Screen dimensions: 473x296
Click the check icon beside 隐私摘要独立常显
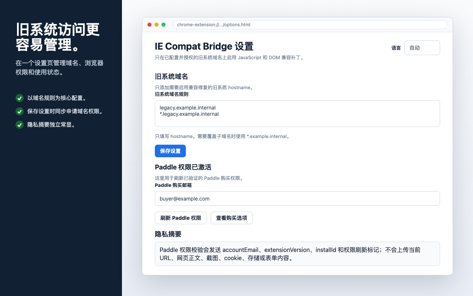(20, 125)
